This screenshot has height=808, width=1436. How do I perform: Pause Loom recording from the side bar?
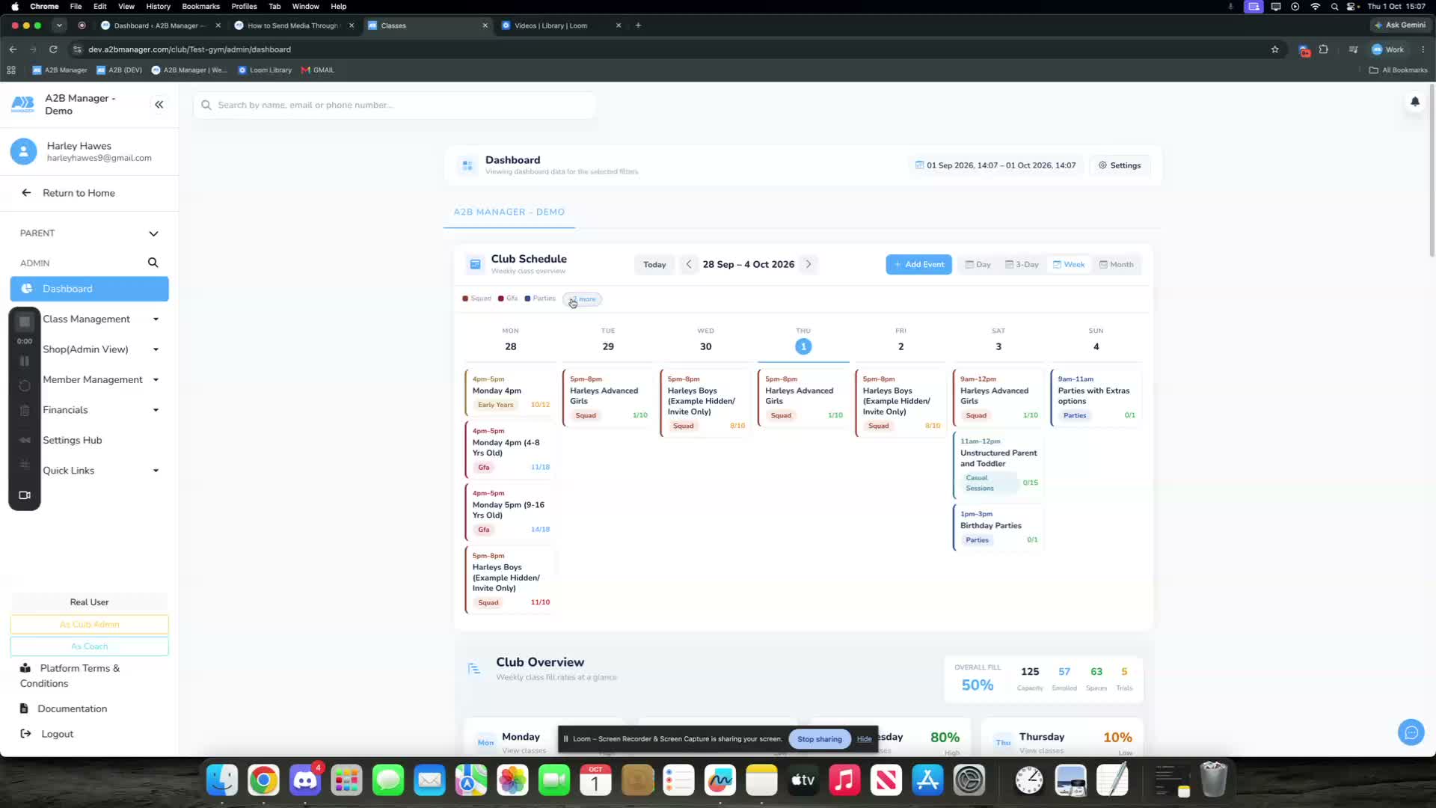coord(25,361)
